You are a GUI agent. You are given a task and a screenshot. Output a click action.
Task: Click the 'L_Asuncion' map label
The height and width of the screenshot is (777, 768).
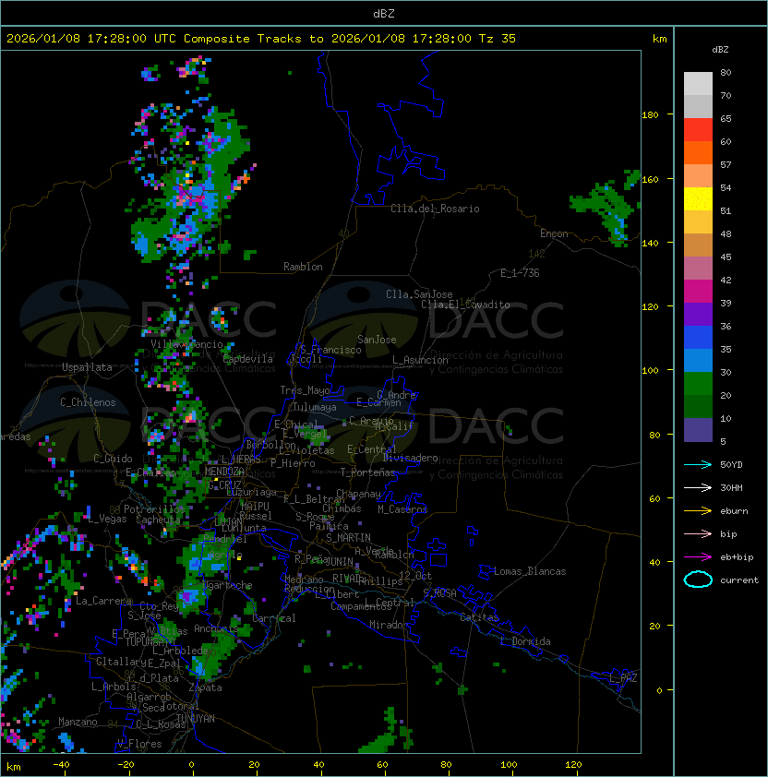(x=420, y=360)
